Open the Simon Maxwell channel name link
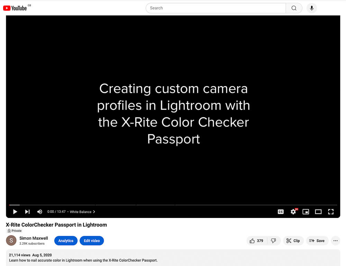 tap(34, 238)
